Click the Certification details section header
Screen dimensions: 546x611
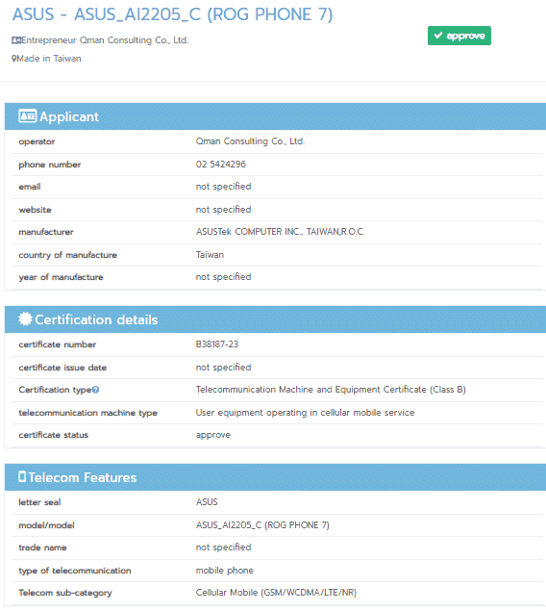pyautogui.click(x=275, y=319)
